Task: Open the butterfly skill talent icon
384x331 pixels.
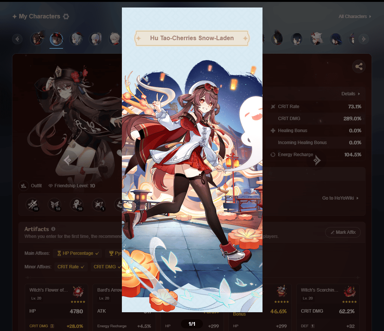Action: coord(54,205)
